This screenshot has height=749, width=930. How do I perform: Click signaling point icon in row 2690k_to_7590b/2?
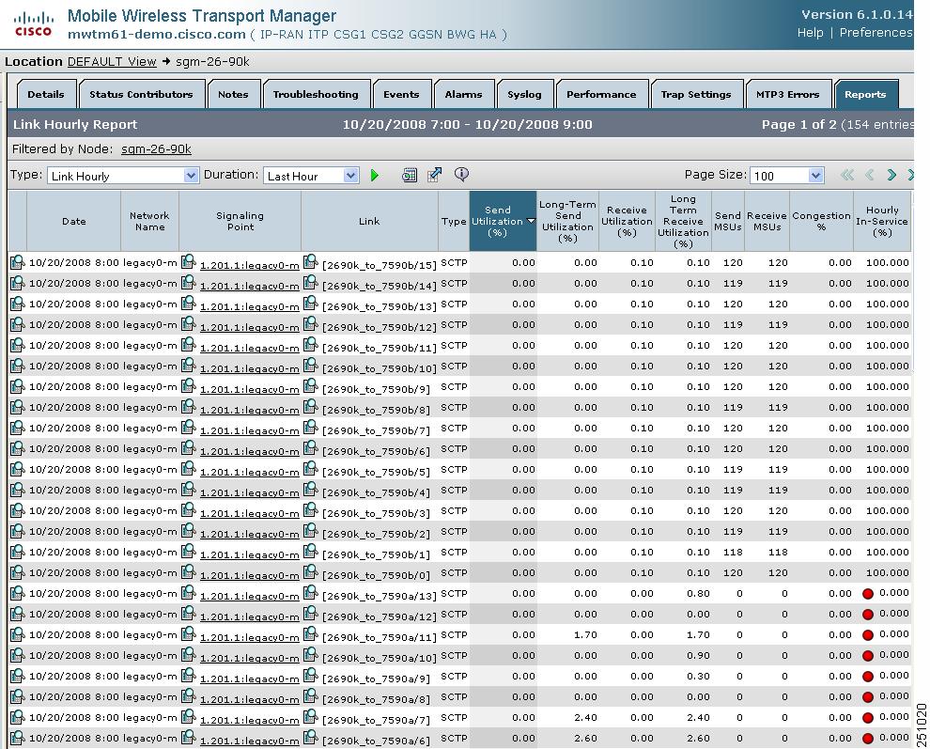click(189, 531)
